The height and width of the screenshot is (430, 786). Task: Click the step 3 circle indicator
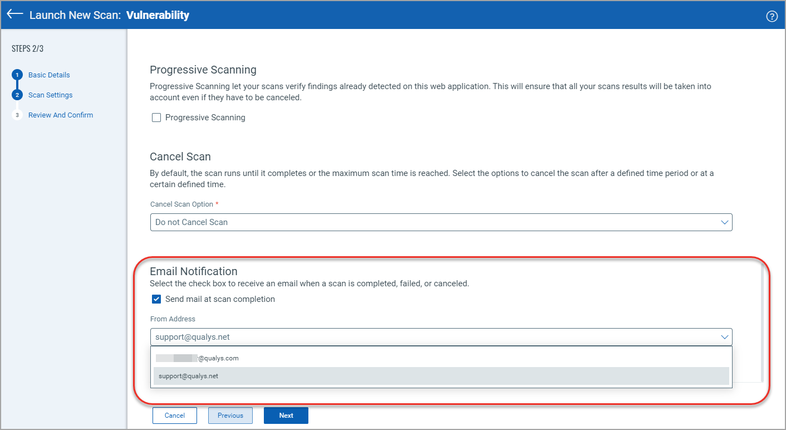(x=17, y=115)
